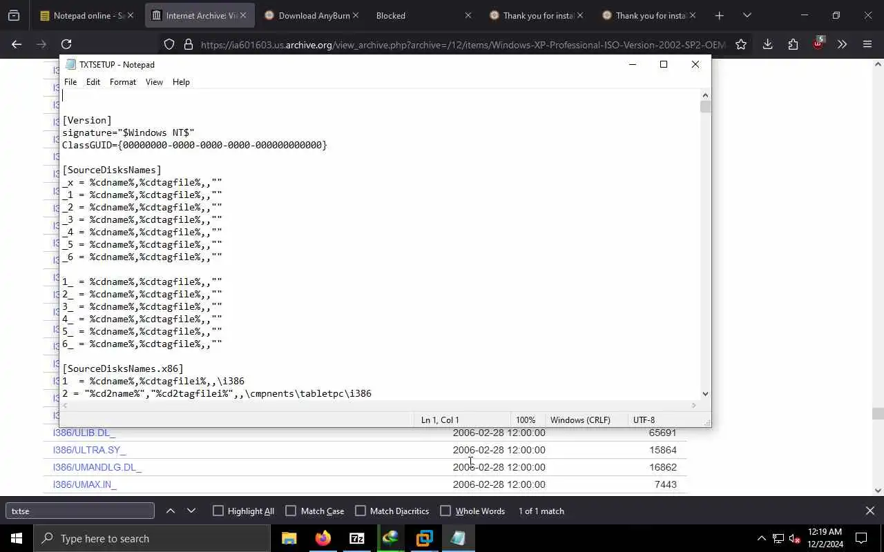This screenshot has width=884, height=552.
Task: Reload the archive.org page
Action: 66,44
